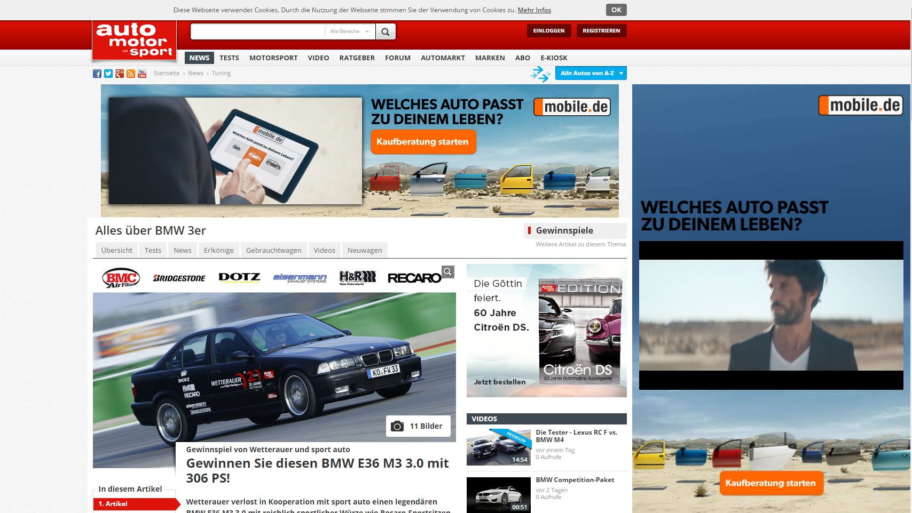Screen dimensions: 912x513
Task: Open the Gewinnspiele topic link
Action: 564,230
